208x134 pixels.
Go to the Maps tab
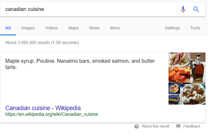click(74, 28)
